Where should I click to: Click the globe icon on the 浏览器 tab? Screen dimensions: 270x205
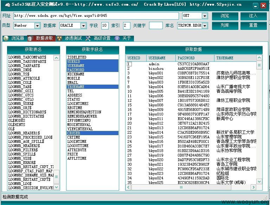[x=6, y=38]
